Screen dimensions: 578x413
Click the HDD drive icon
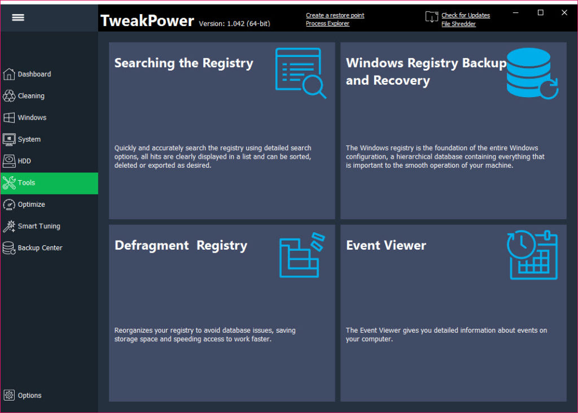click(x=9, y=161)
